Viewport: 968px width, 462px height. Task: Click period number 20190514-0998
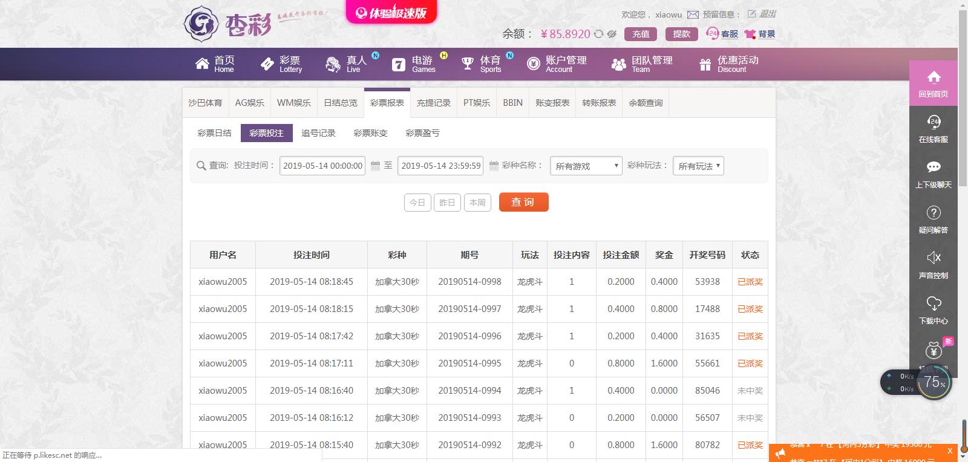[469, 282]
